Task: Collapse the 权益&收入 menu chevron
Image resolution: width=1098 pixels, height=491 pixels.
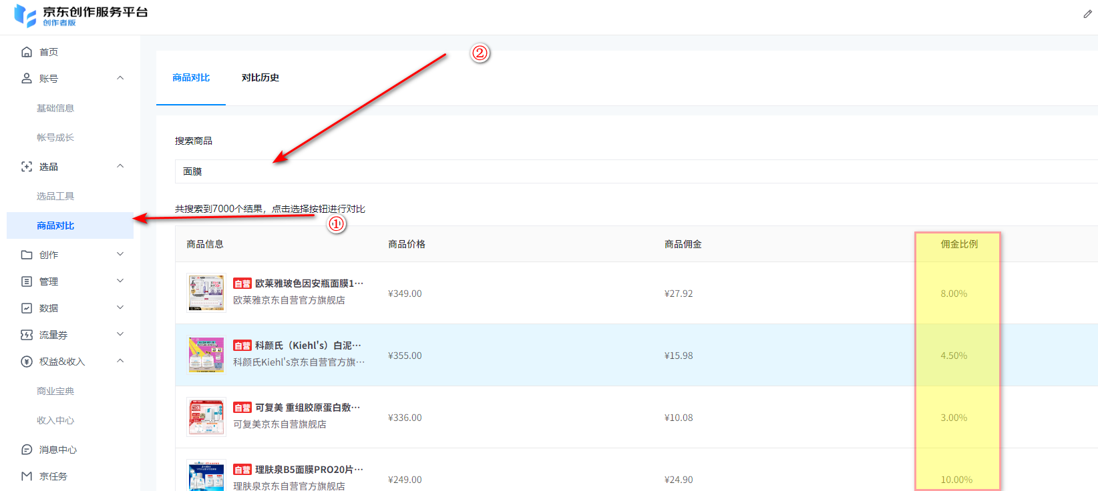Action: click(x=120, y=361)
